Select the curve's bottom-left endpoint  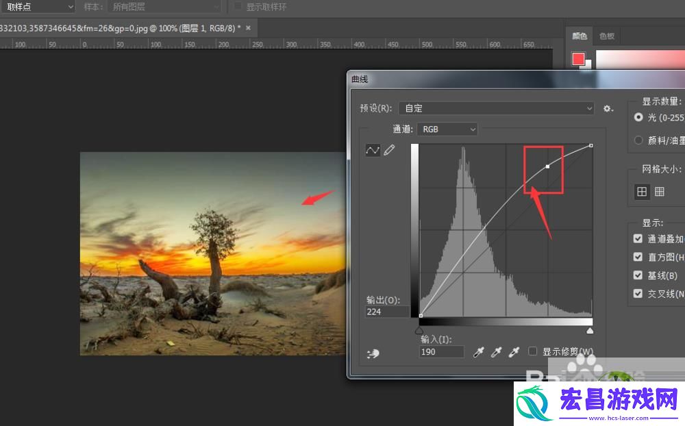pyautogui.click(x=421, y=316)
